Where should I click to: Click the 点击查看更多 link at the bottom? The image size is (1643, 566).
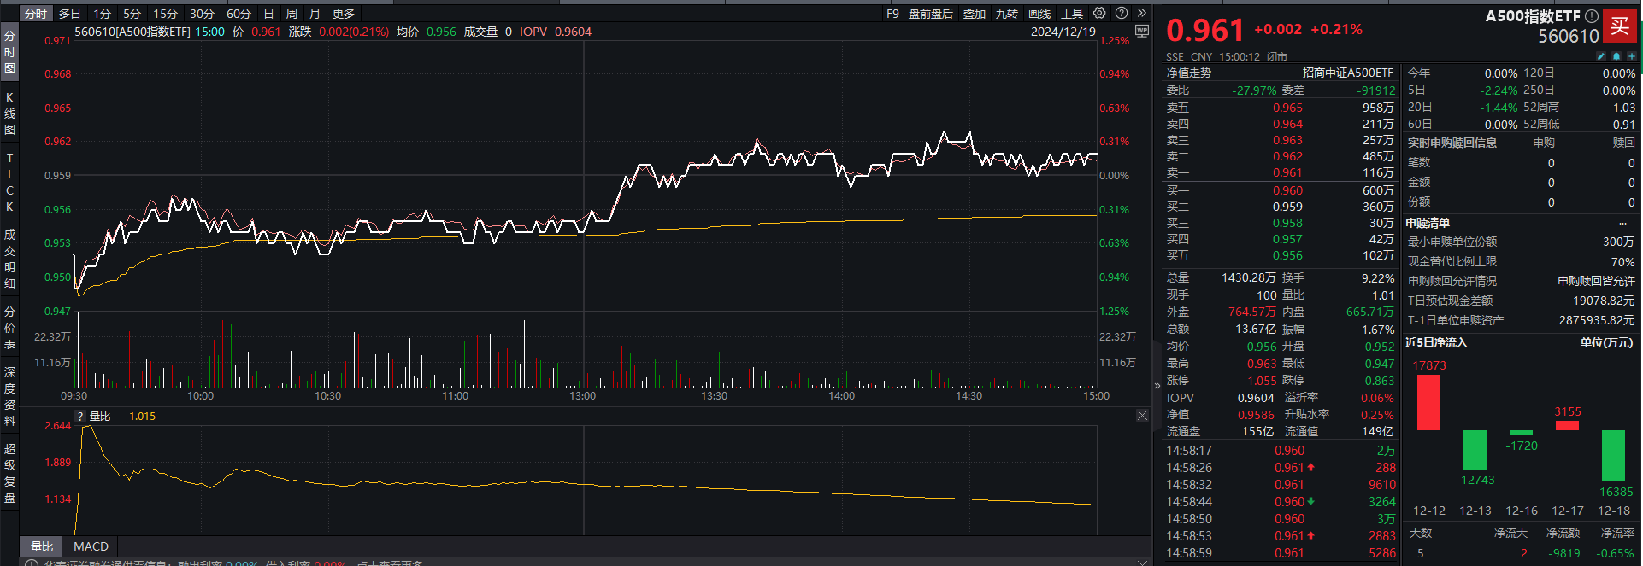click(390, 563)
